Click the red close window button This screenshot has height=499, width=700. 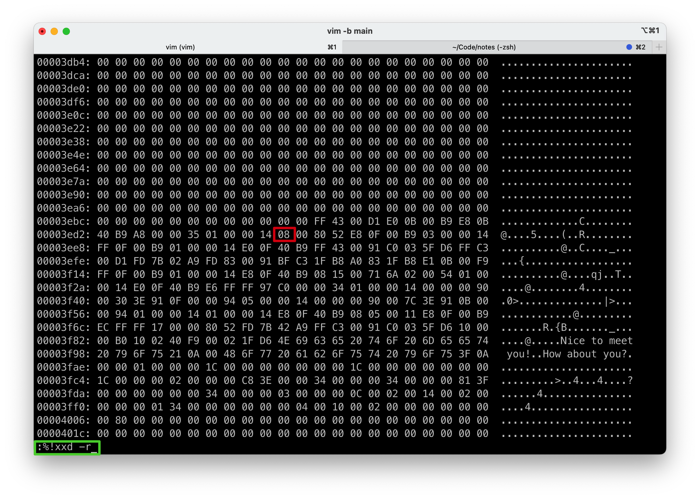42,31
